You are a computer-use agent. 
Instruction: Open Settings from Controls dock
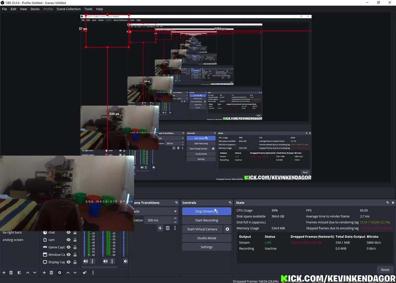(207, 247)
